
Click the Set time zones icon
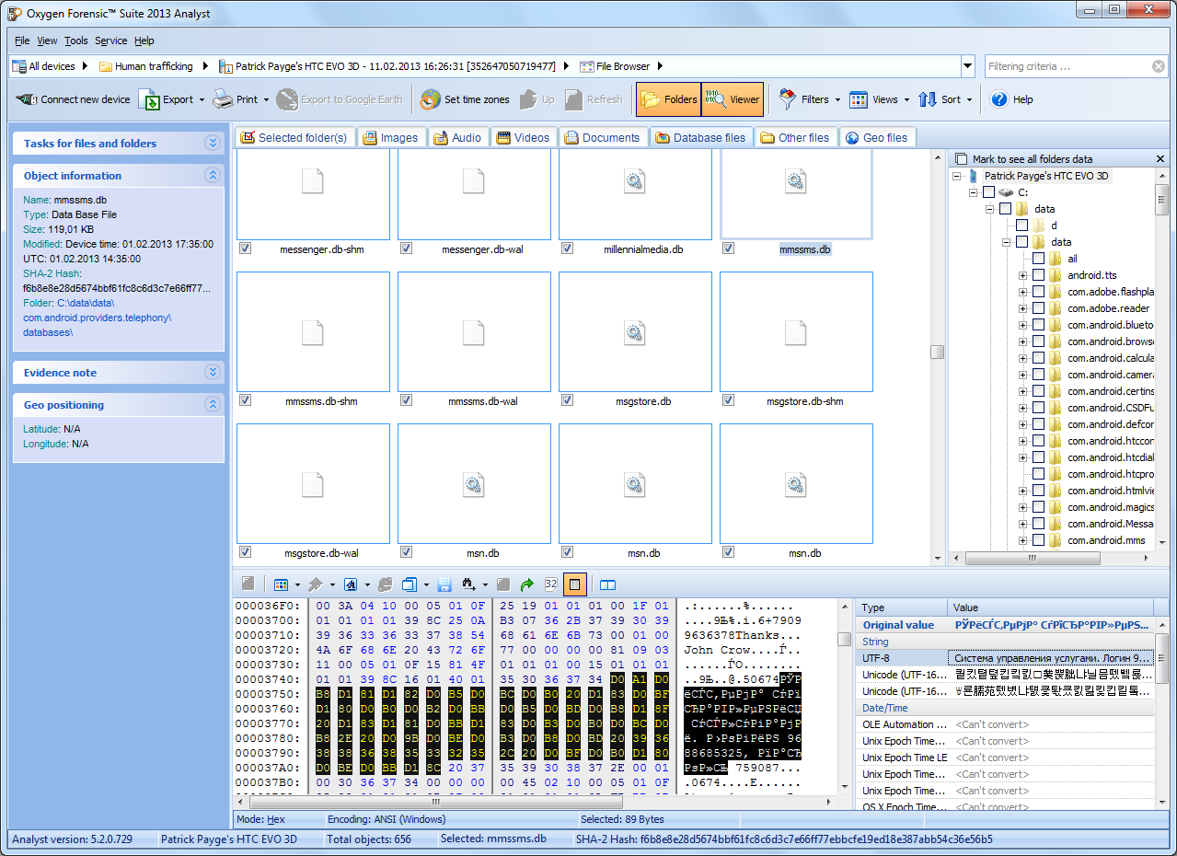[430, 99]
